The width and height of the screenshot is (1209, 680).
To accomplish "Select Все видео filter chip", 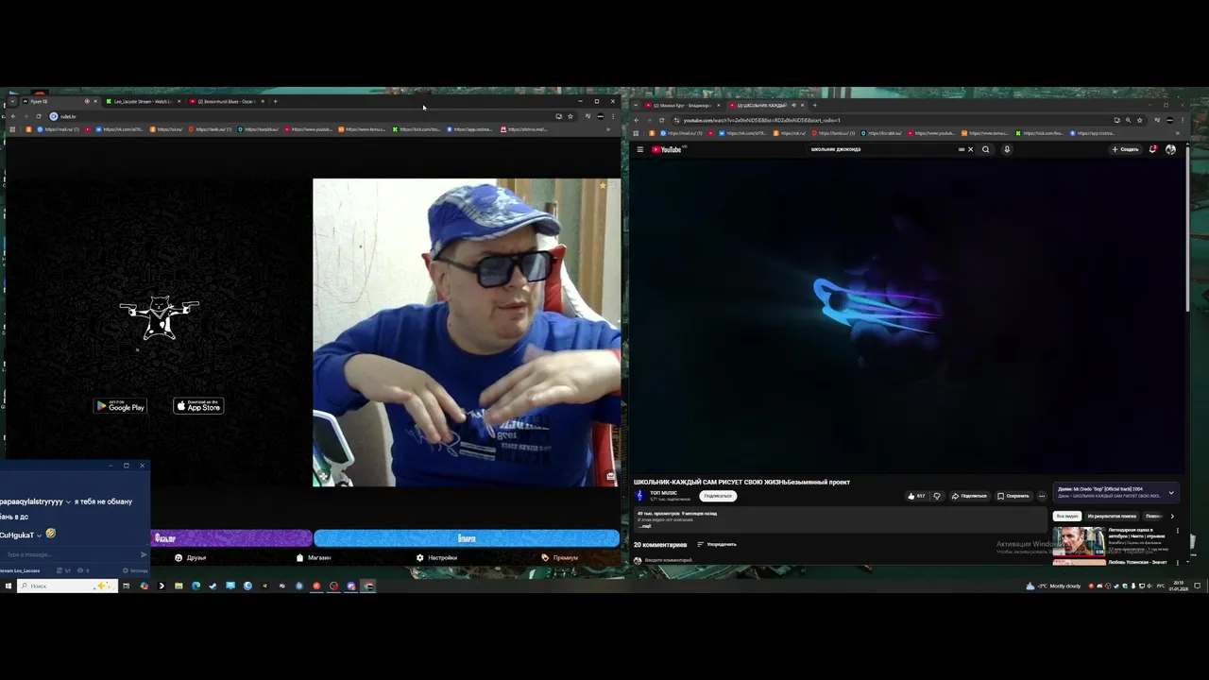I will 1067,517.
